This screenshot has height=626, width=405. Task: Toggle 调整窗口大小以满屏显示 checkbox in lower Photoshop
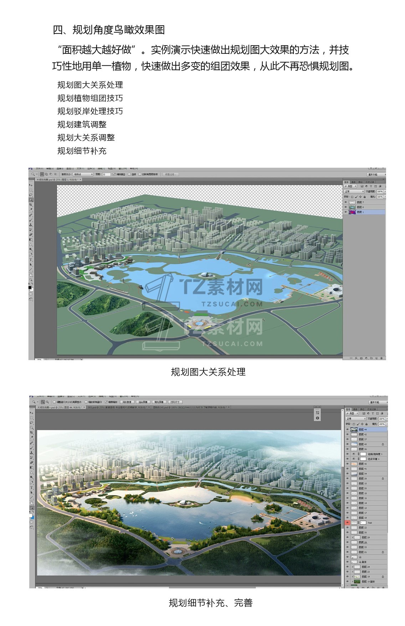point(54,402)
